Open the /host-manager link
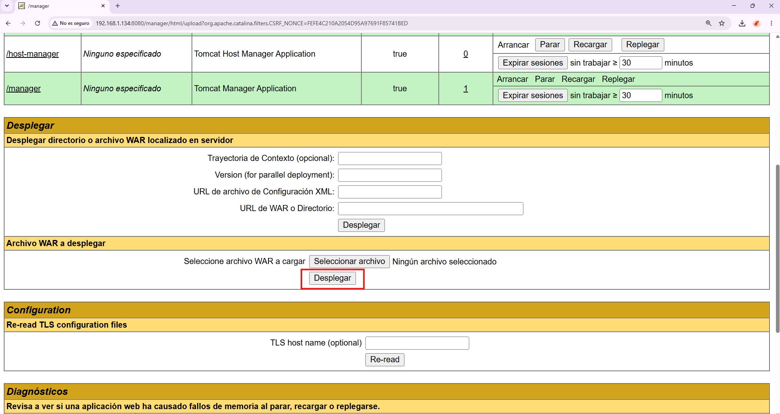This screenshot has height=414, width=780. coord(33,54)
